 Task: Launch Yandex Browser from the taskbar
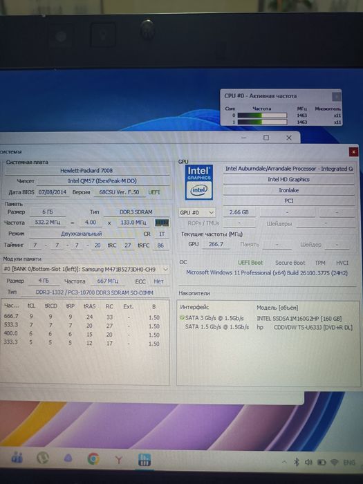pos(119,460)
